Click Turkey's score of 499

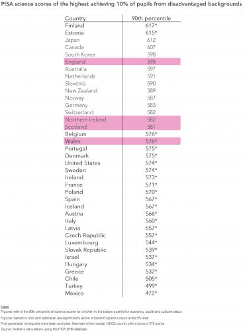tap(151, 286)
